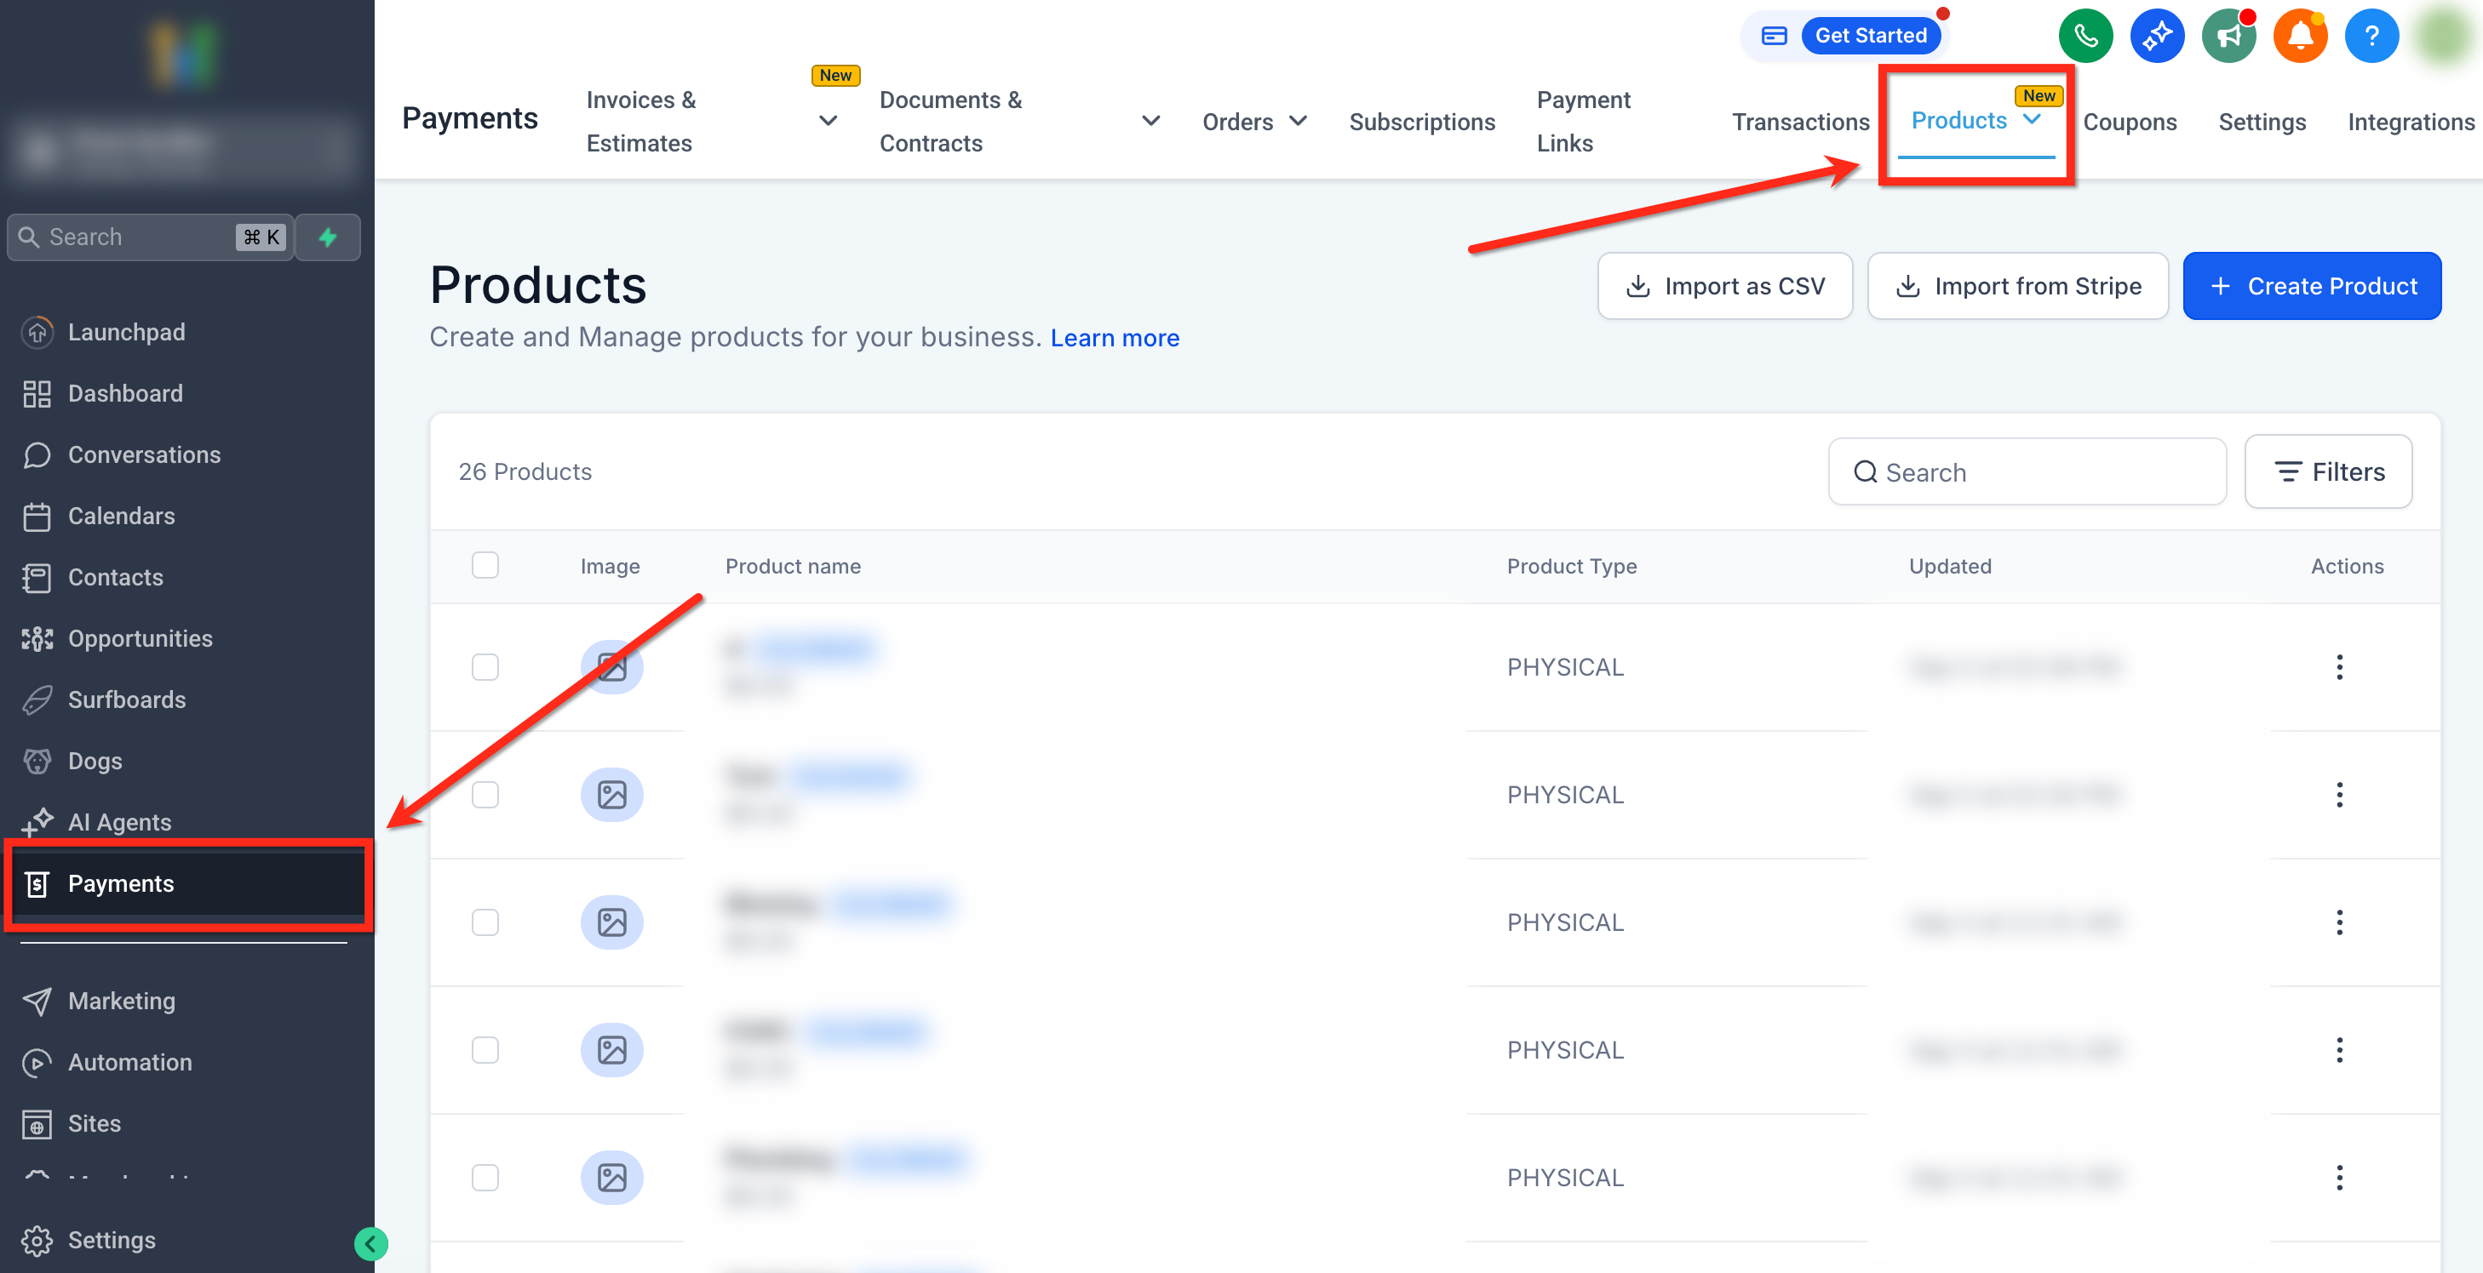The width and height of the screenshot is (2483, 1273).
Task: Click the blue question mark help icon
Action: pyautogui.click(x=2371, y=37)
